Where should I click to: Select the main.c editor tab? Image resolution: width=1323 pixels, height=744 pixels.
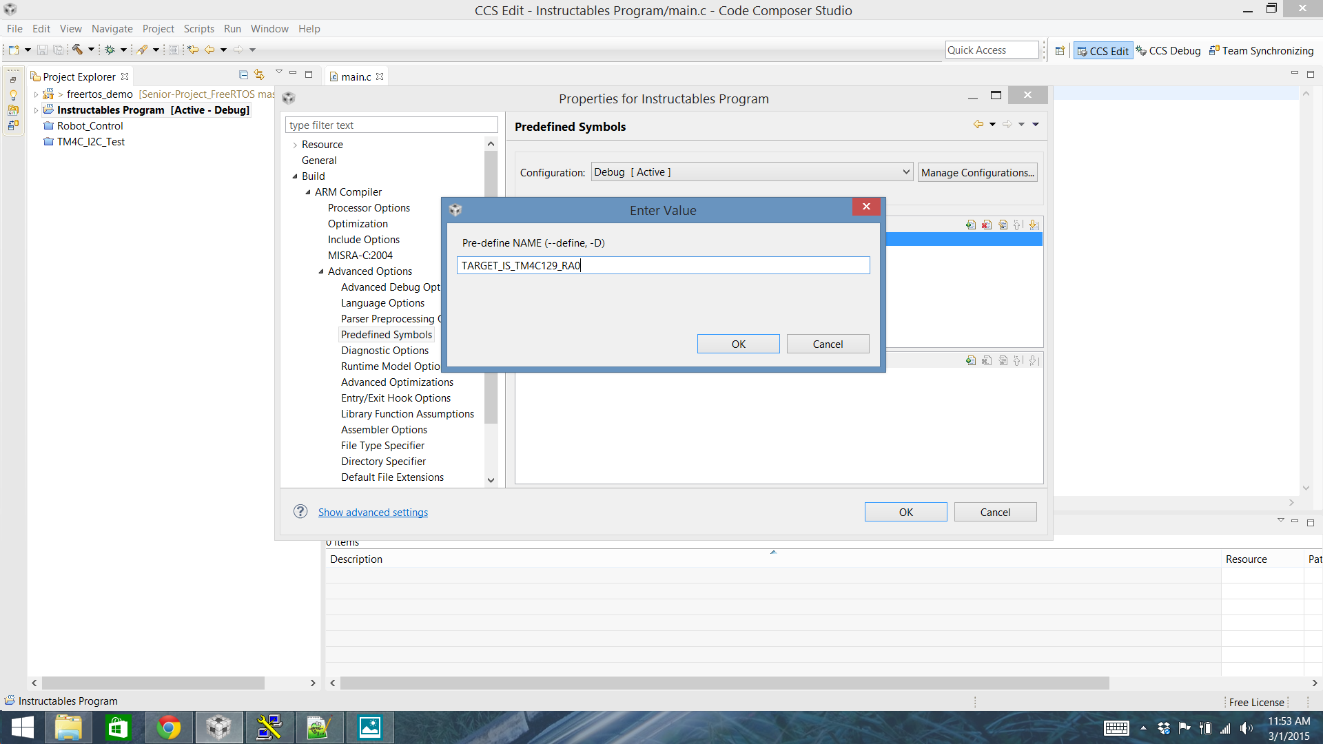click(x=356, y=76)
